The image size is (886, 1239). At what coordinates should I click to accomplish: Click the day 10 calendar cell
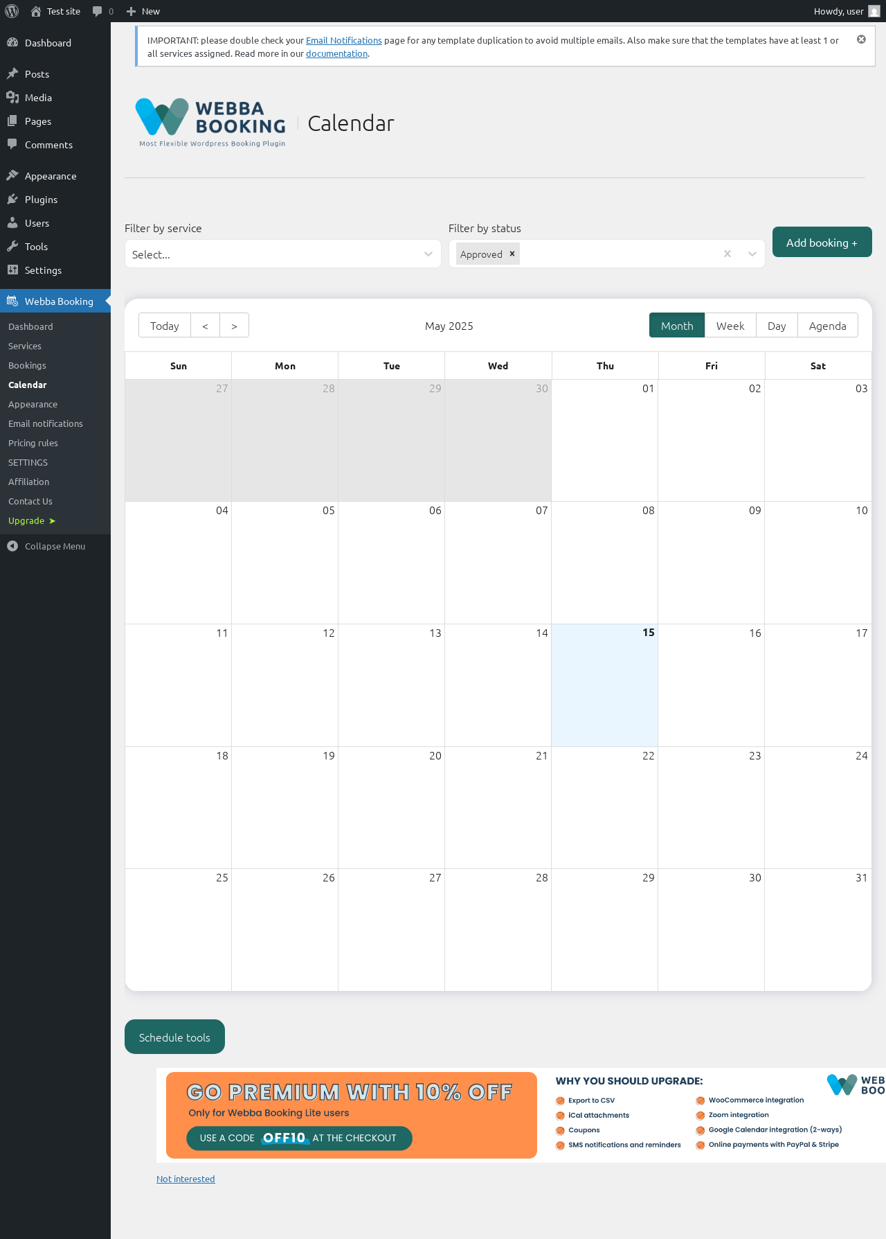point(817,563)
